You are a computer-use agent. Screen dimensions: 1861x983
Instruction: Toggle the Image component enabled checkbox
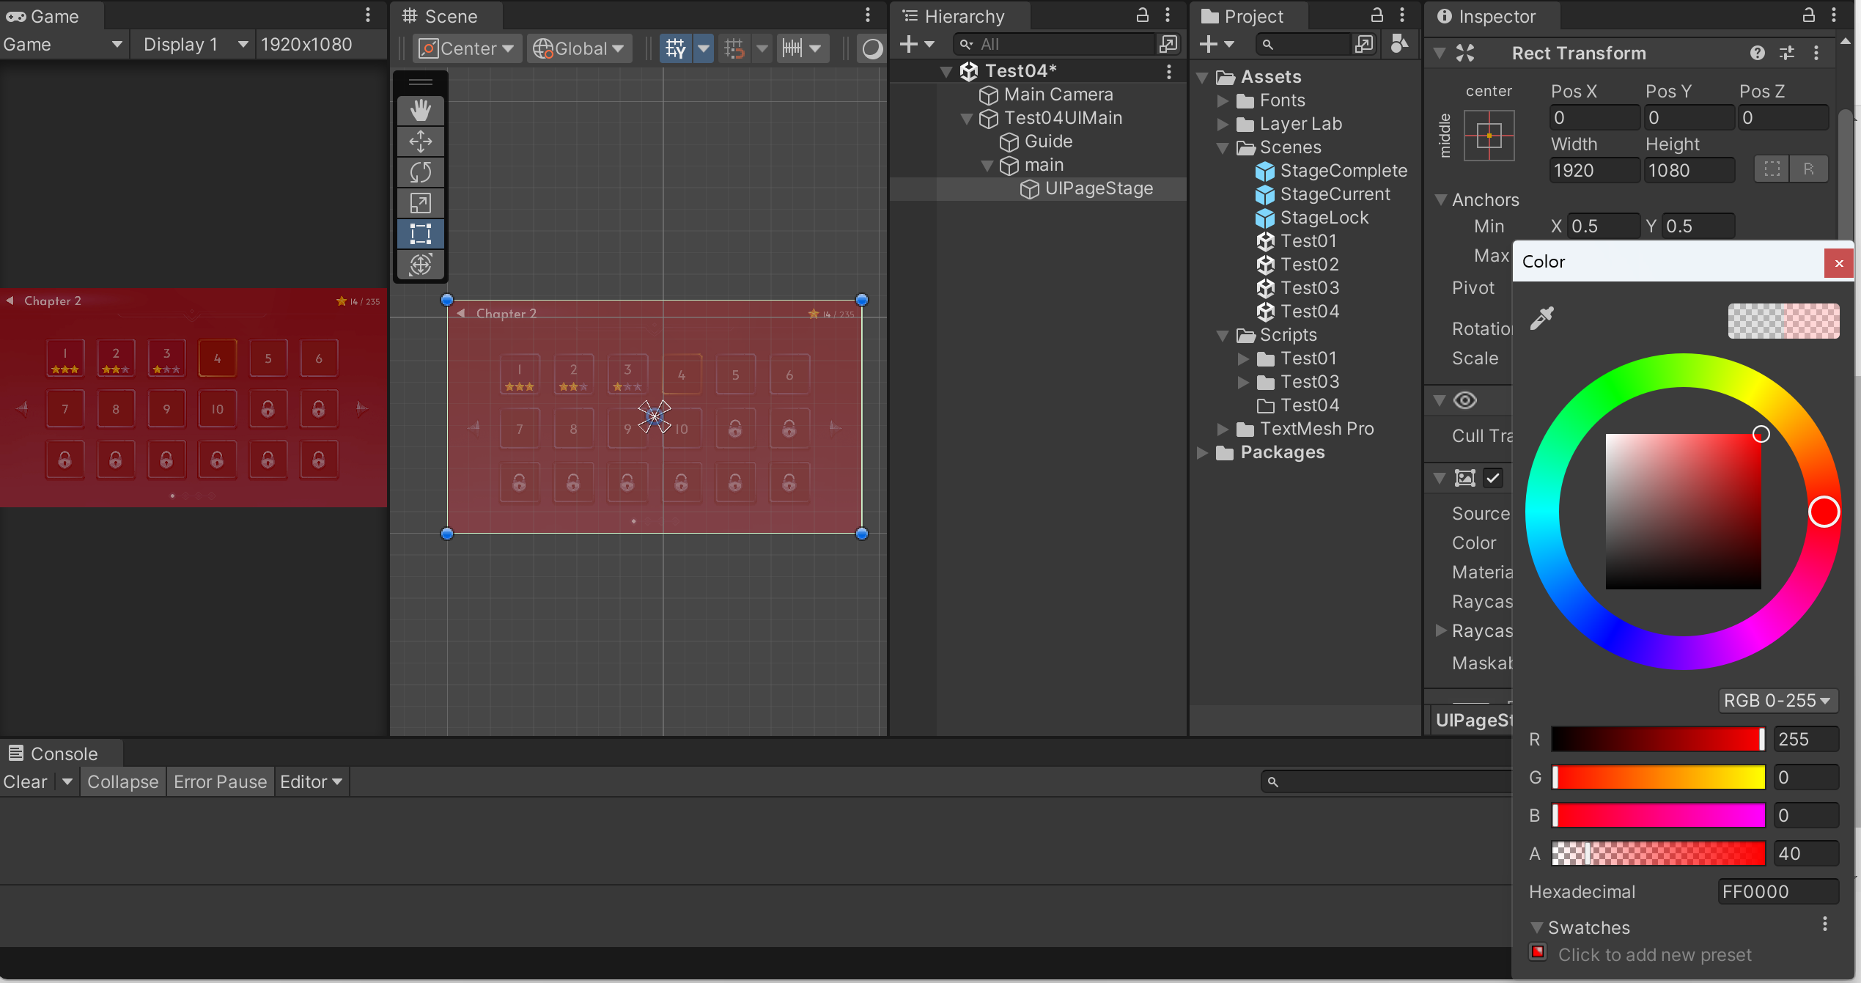(x=1493, y=478)
